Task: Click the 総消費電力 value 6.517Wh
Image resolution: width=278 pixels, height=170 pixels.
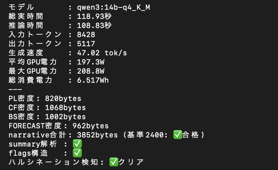Action: [93, 80]
